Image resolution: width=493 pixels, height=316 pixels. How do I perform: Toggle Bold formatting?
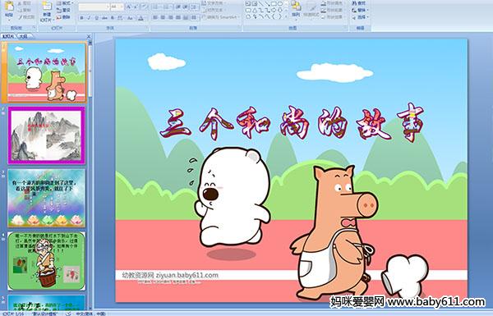tap(81, 18)
